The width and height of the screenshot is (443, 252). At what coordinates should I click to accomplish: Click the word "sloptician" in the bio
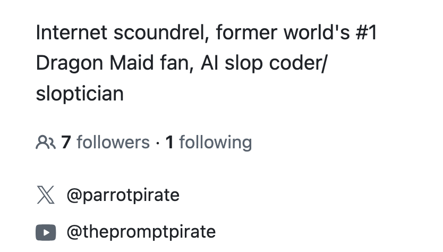(x=80, y=94)
